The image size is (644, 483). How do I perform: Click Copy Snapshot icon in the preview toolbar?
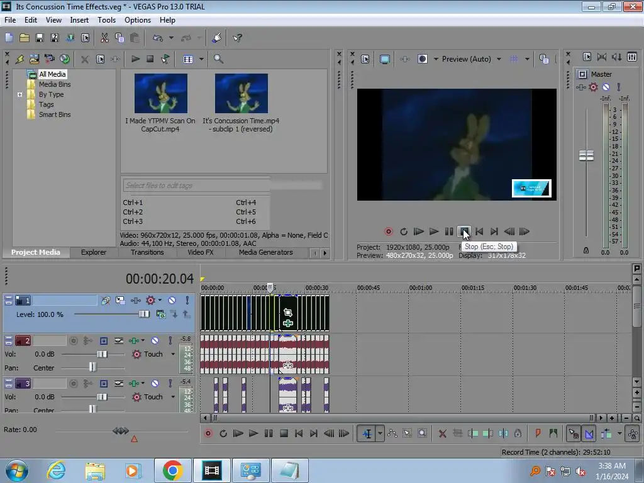click(544, 59)
